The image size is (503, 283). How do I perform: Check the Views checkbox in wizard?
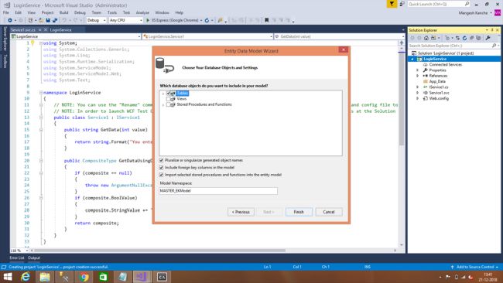[168, 99]
